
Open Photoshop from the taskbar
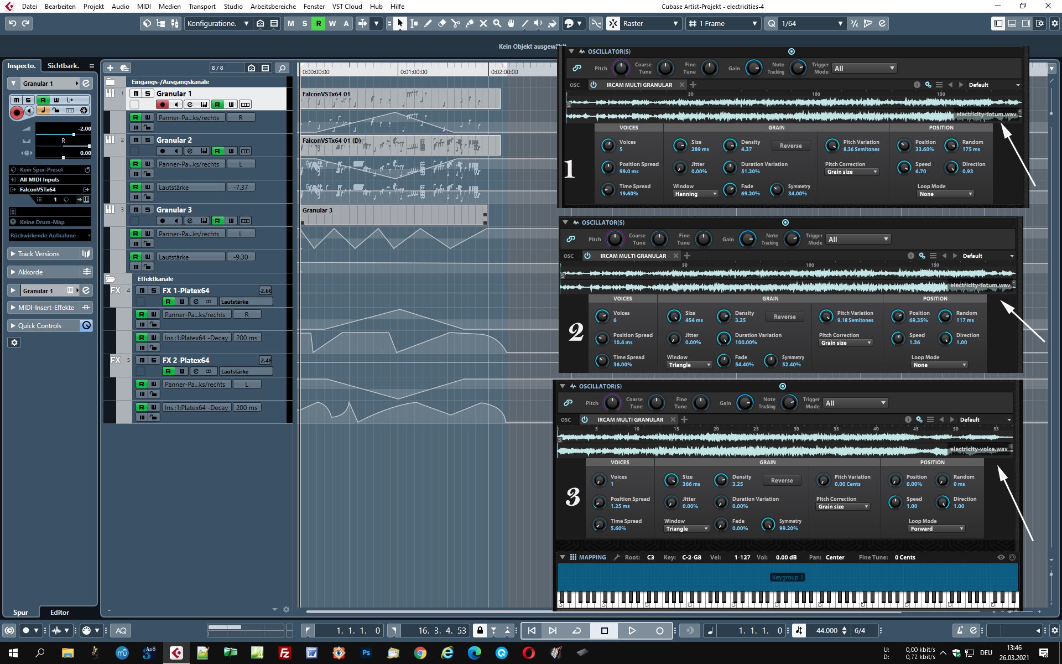point(366,653)
